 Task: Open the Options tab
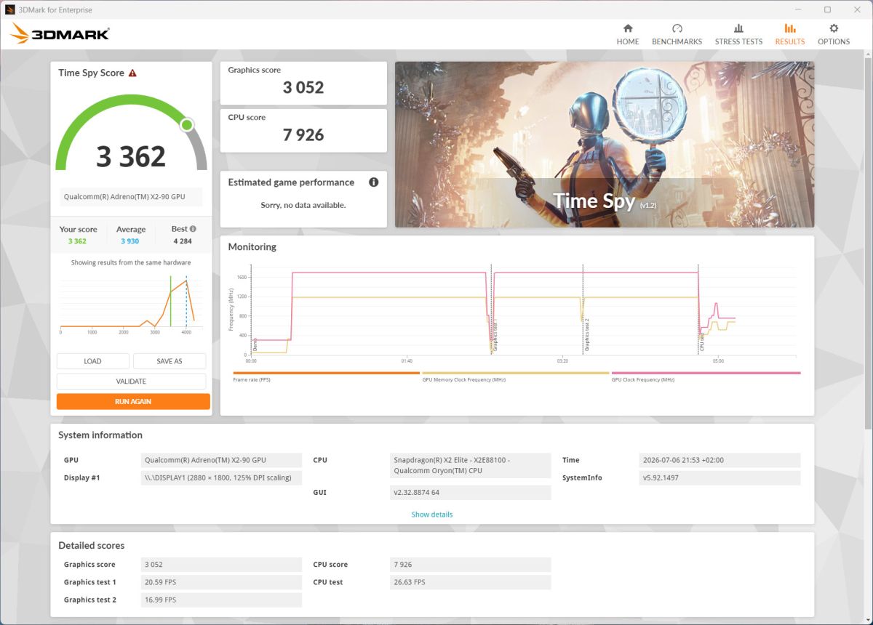[834, 34]
